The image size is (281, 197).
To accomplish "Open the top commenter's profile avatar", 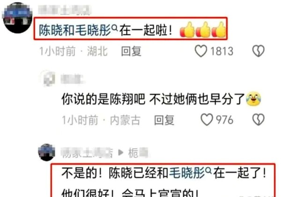I will point(17,17).
